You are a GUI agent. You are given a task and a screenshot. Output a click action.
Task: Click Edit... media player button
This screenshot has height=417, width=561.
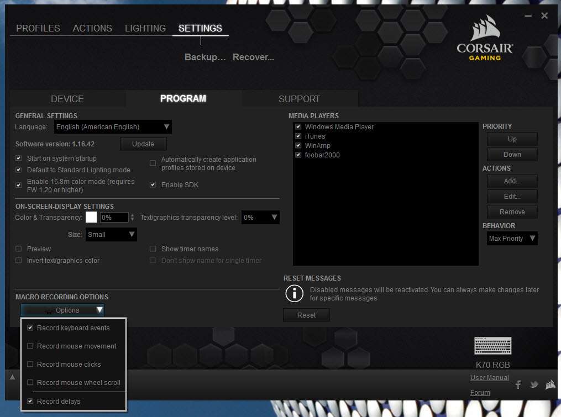(512, 196)
